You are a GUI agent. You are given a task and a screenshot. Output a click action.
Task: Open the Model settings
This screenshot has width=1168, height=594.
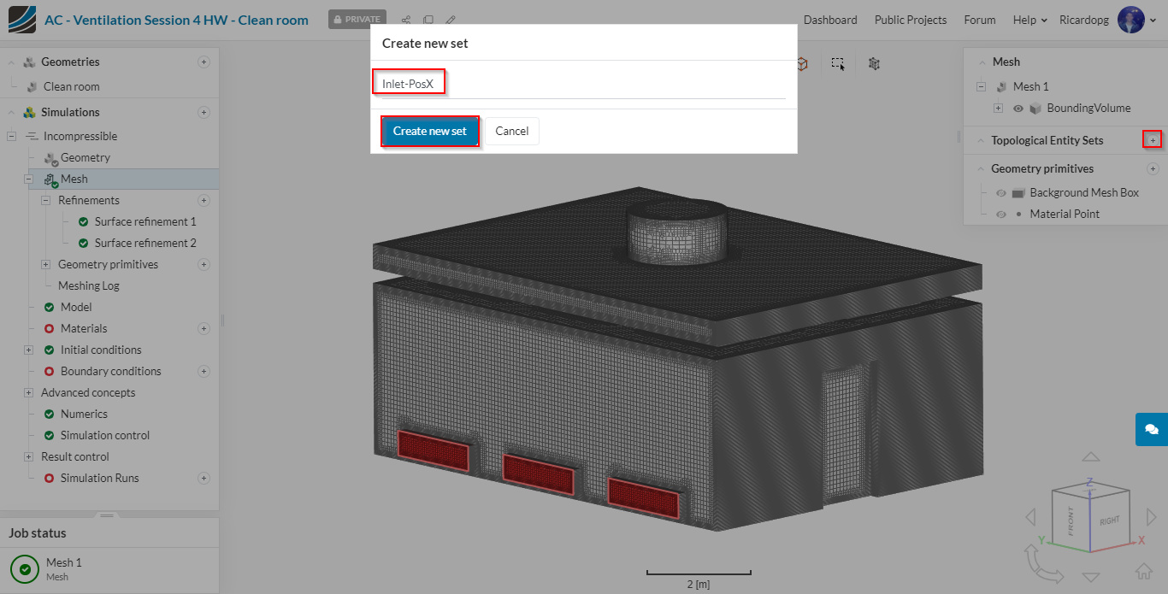pos(76,307)
